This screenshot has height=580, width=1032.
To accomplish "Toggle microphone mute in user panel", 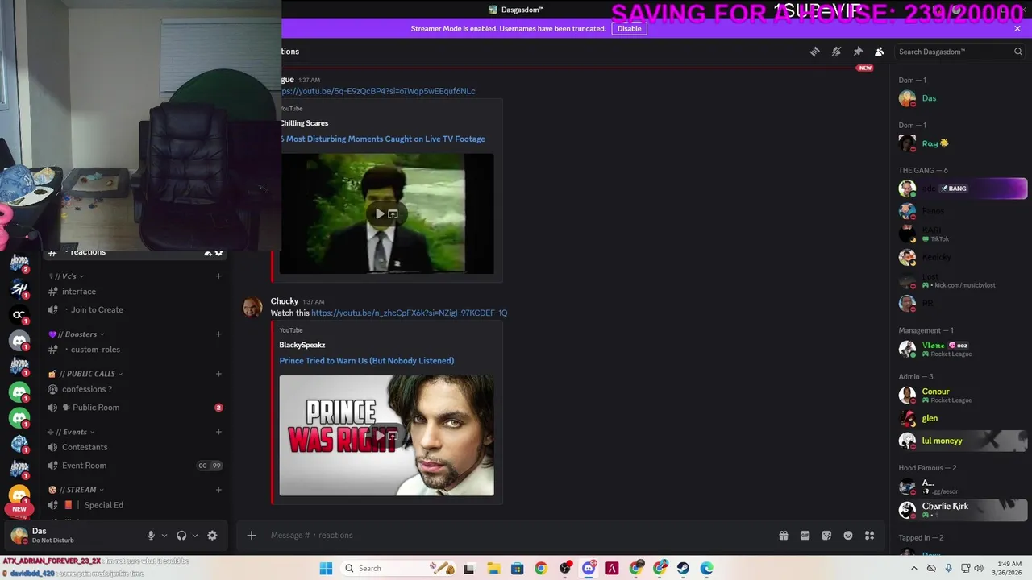I will [151, 536].
